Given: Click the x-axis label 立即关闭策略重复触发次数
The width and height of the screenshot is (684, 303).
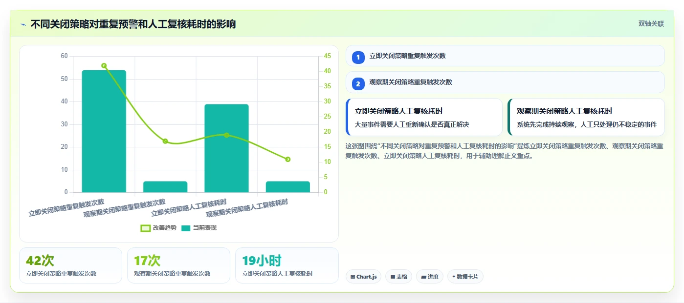Looking at the screenshot, I should [x=66, y=208].
